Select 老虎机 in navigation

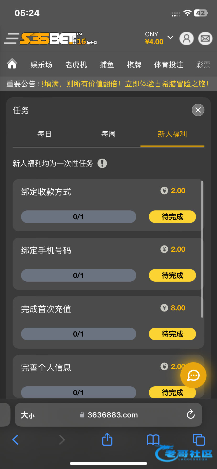click(76, 65)
